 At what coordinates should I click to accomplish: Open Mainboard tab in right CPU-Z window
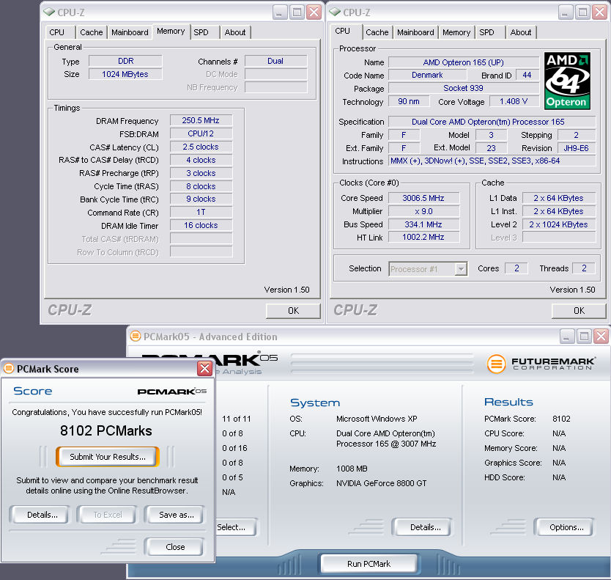click(415, 32)
